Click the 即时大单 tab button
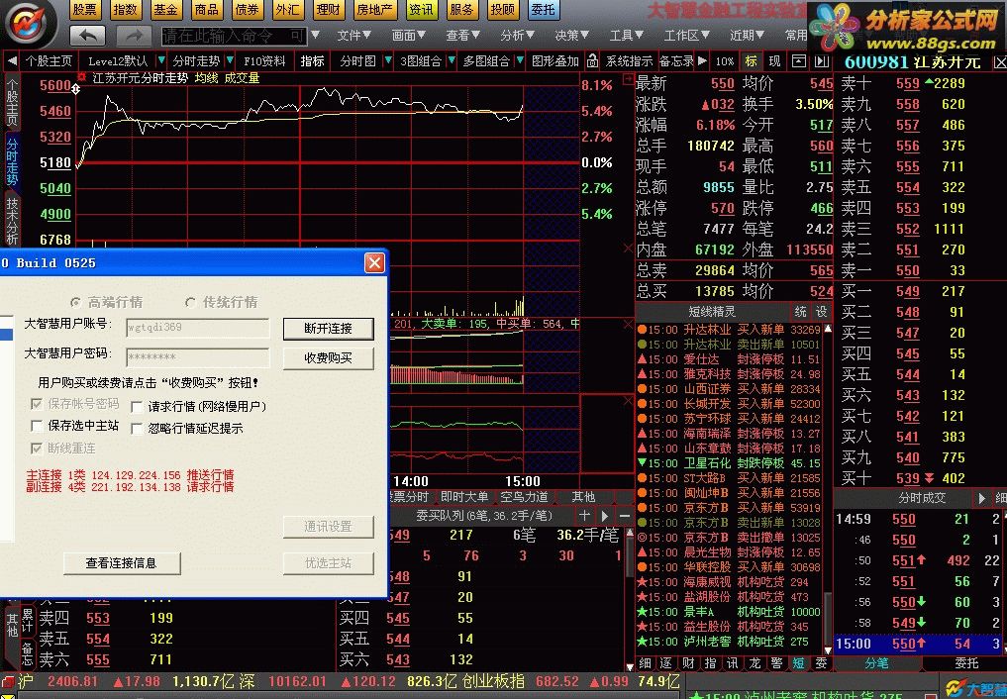 tap(464, 497)
